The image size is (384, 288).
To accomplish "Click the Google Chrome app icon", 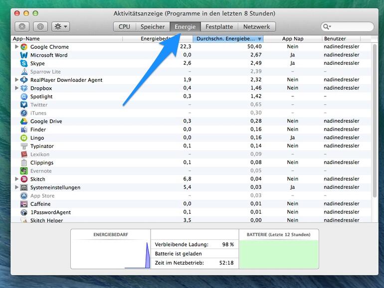I will coord(24,47).
